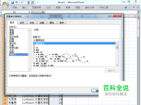Click the cell containing 11053402

pos(28,99)
